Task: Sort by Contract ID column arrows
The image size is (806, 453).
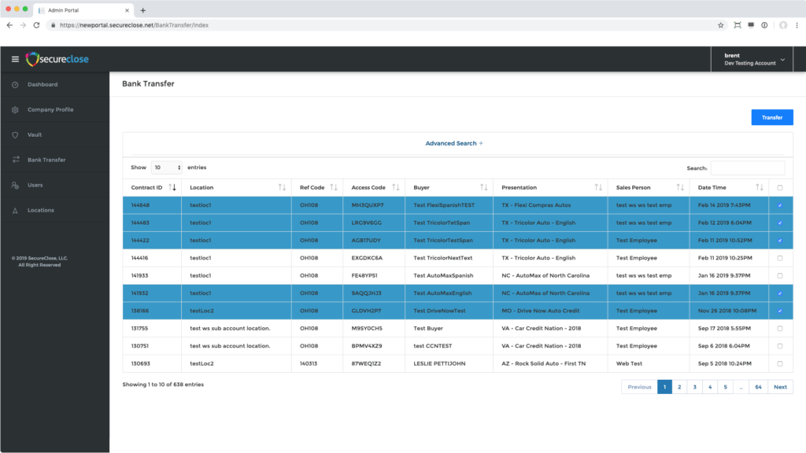Action: click(172, 187)
